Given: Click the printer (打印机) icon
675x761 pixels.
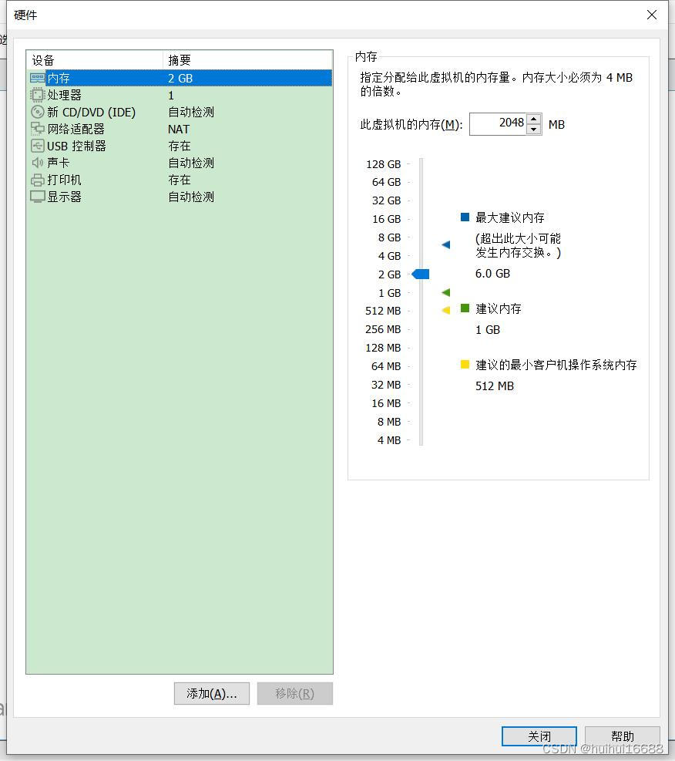Looking at the screenshot, I should point(37,180).
